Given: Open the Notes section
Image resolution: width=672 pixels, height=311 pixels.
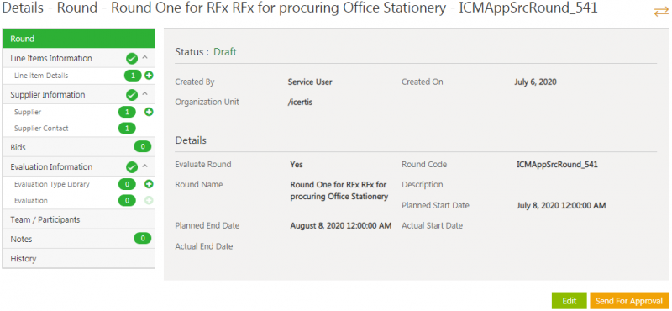Looking at the screenshot, I should point(78,239).
